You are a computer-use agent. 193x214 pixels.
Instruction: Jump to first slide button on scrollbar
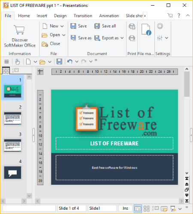187,179
